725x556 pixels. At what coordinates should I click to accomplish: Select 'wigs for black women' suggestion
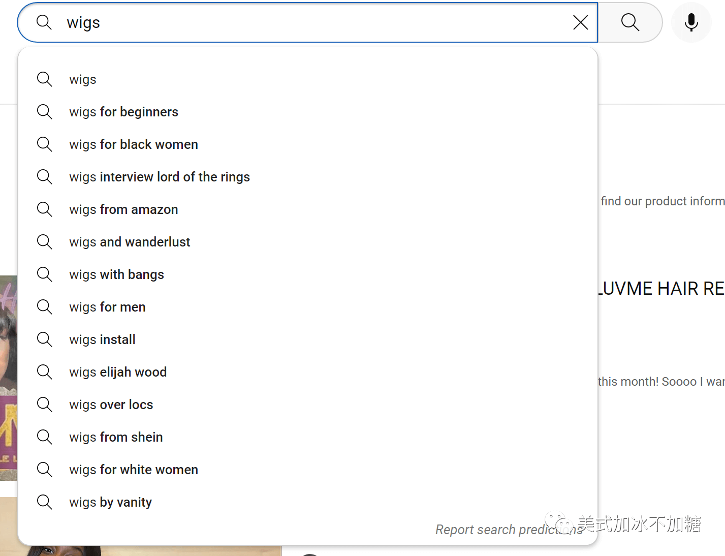(134, 144)
